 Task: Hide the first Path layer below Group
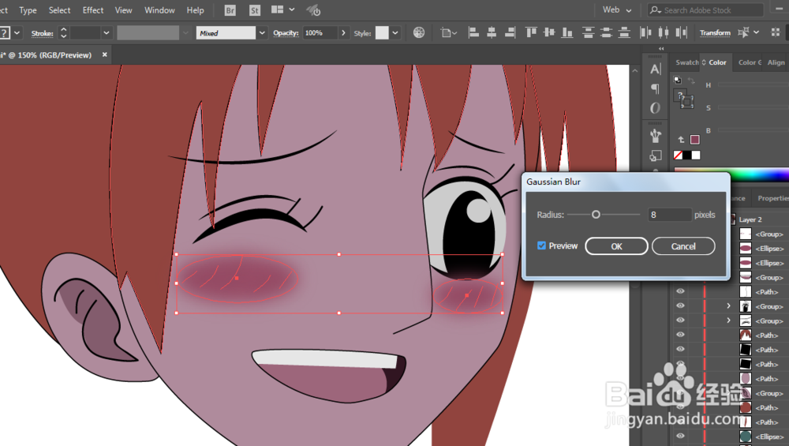[x=680, y=291]
